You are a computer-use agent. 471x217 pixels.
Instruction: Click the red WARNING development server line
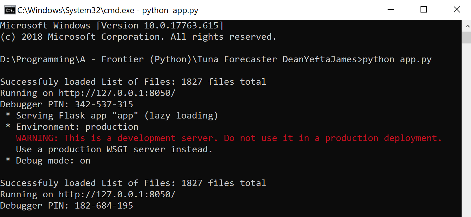click(x=229, y=138)
